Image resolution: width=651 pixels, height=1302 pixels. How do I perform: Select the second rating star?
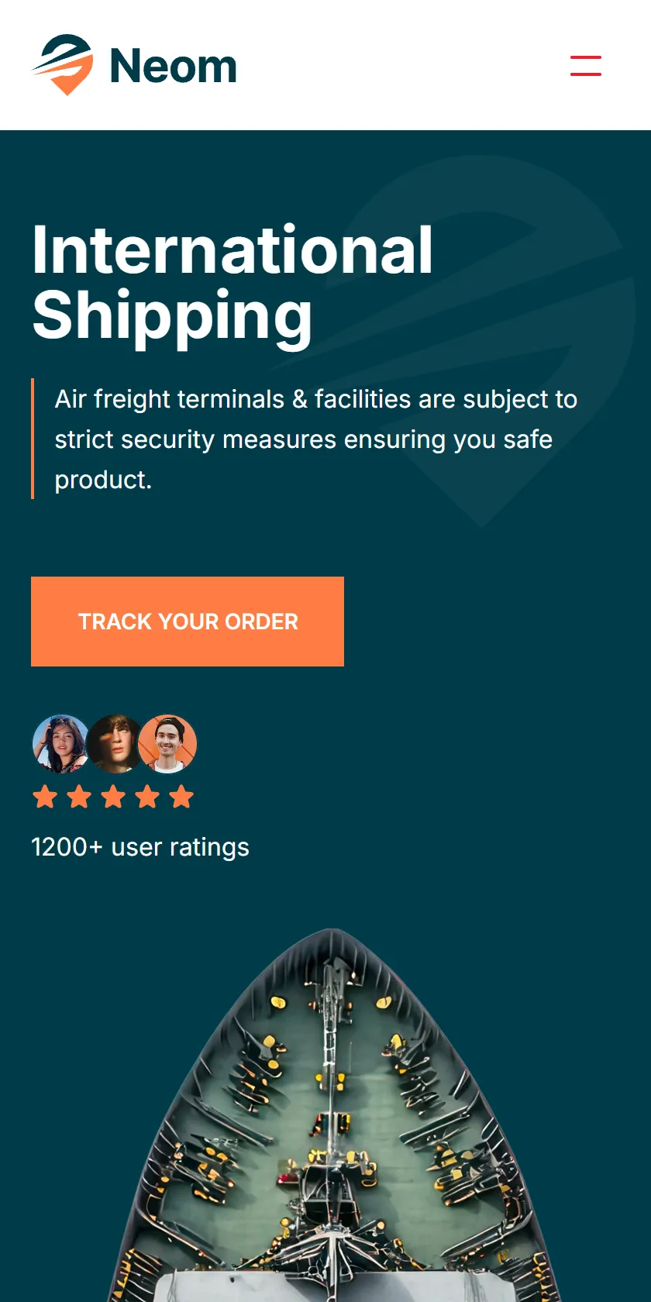(x=79, y=797)
